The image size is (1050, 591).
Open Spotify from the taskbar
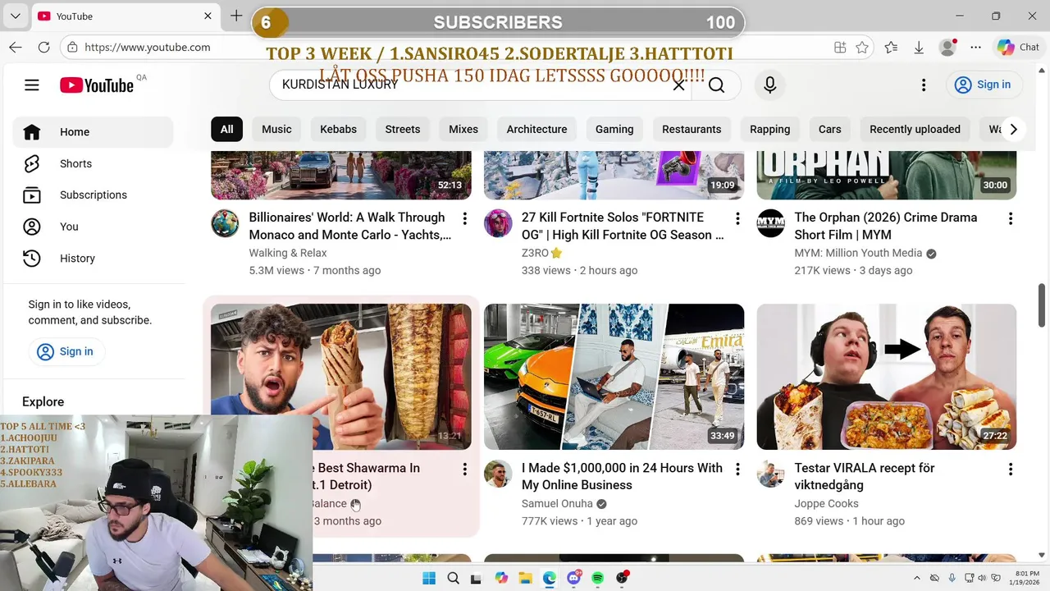[x=597, y=578]
